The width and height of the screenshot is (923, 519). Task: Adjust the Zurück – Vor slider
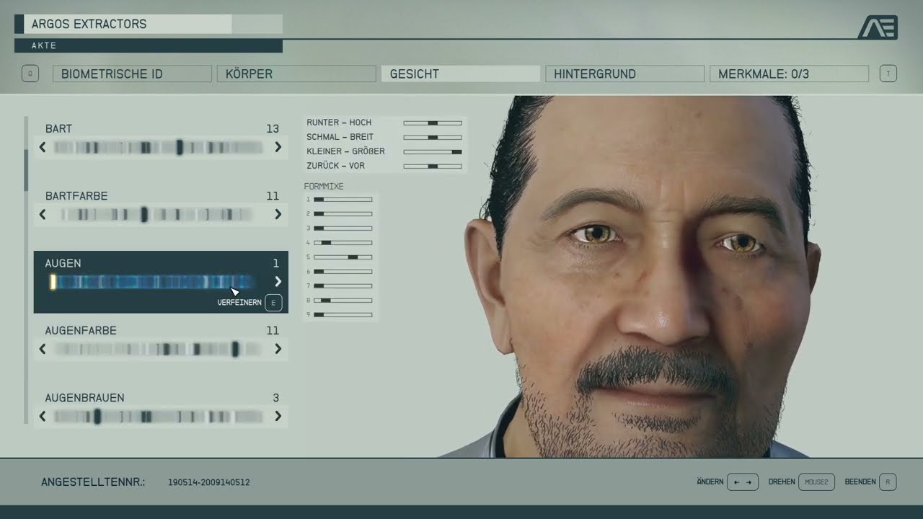click(x=433, y=166)
